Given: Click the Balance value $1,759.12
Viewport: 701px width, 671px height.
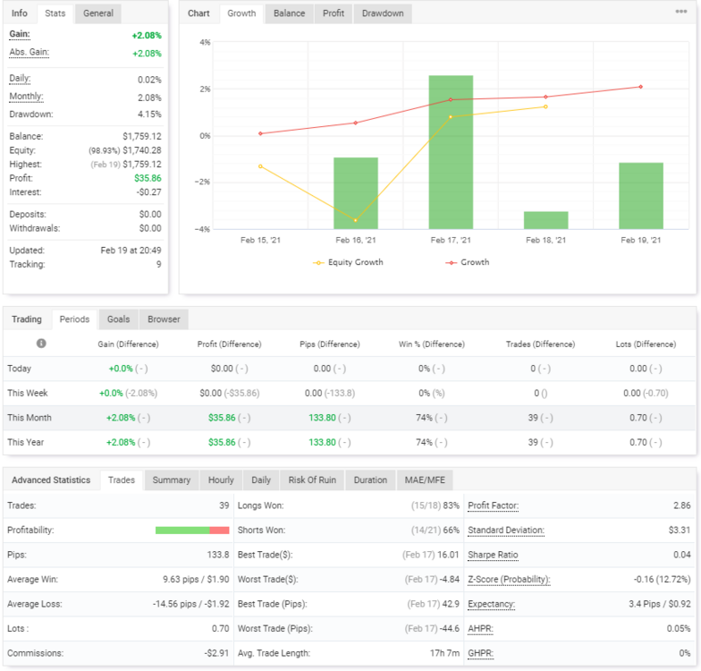Looking at the screenshot, I should (141, 136).
